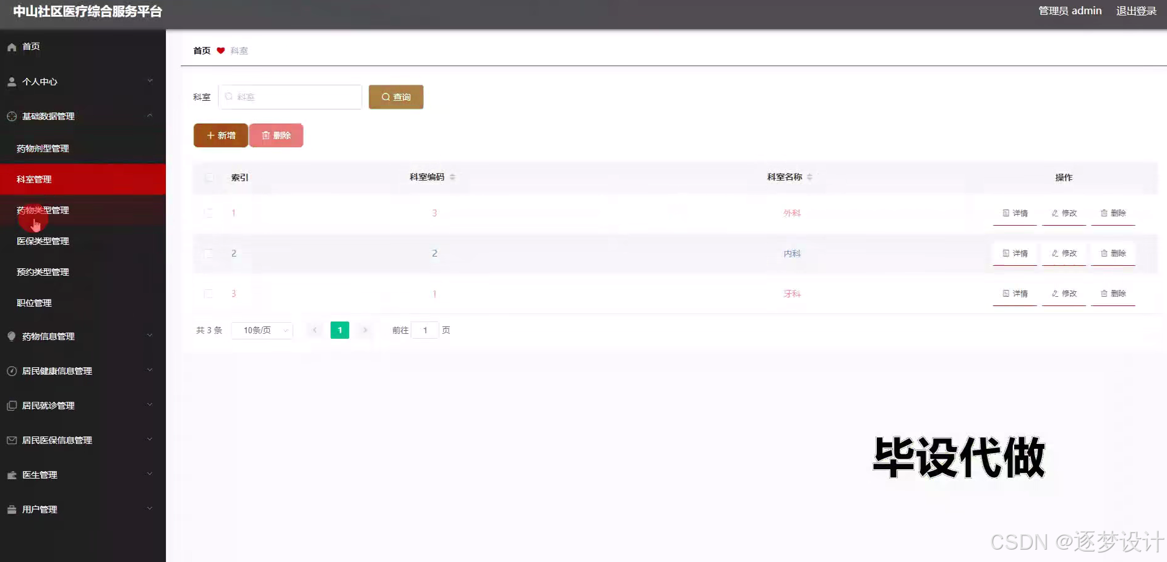Screen dimensions: 1167x562
Task: Click the page jump number input
Action: (425, 330)
